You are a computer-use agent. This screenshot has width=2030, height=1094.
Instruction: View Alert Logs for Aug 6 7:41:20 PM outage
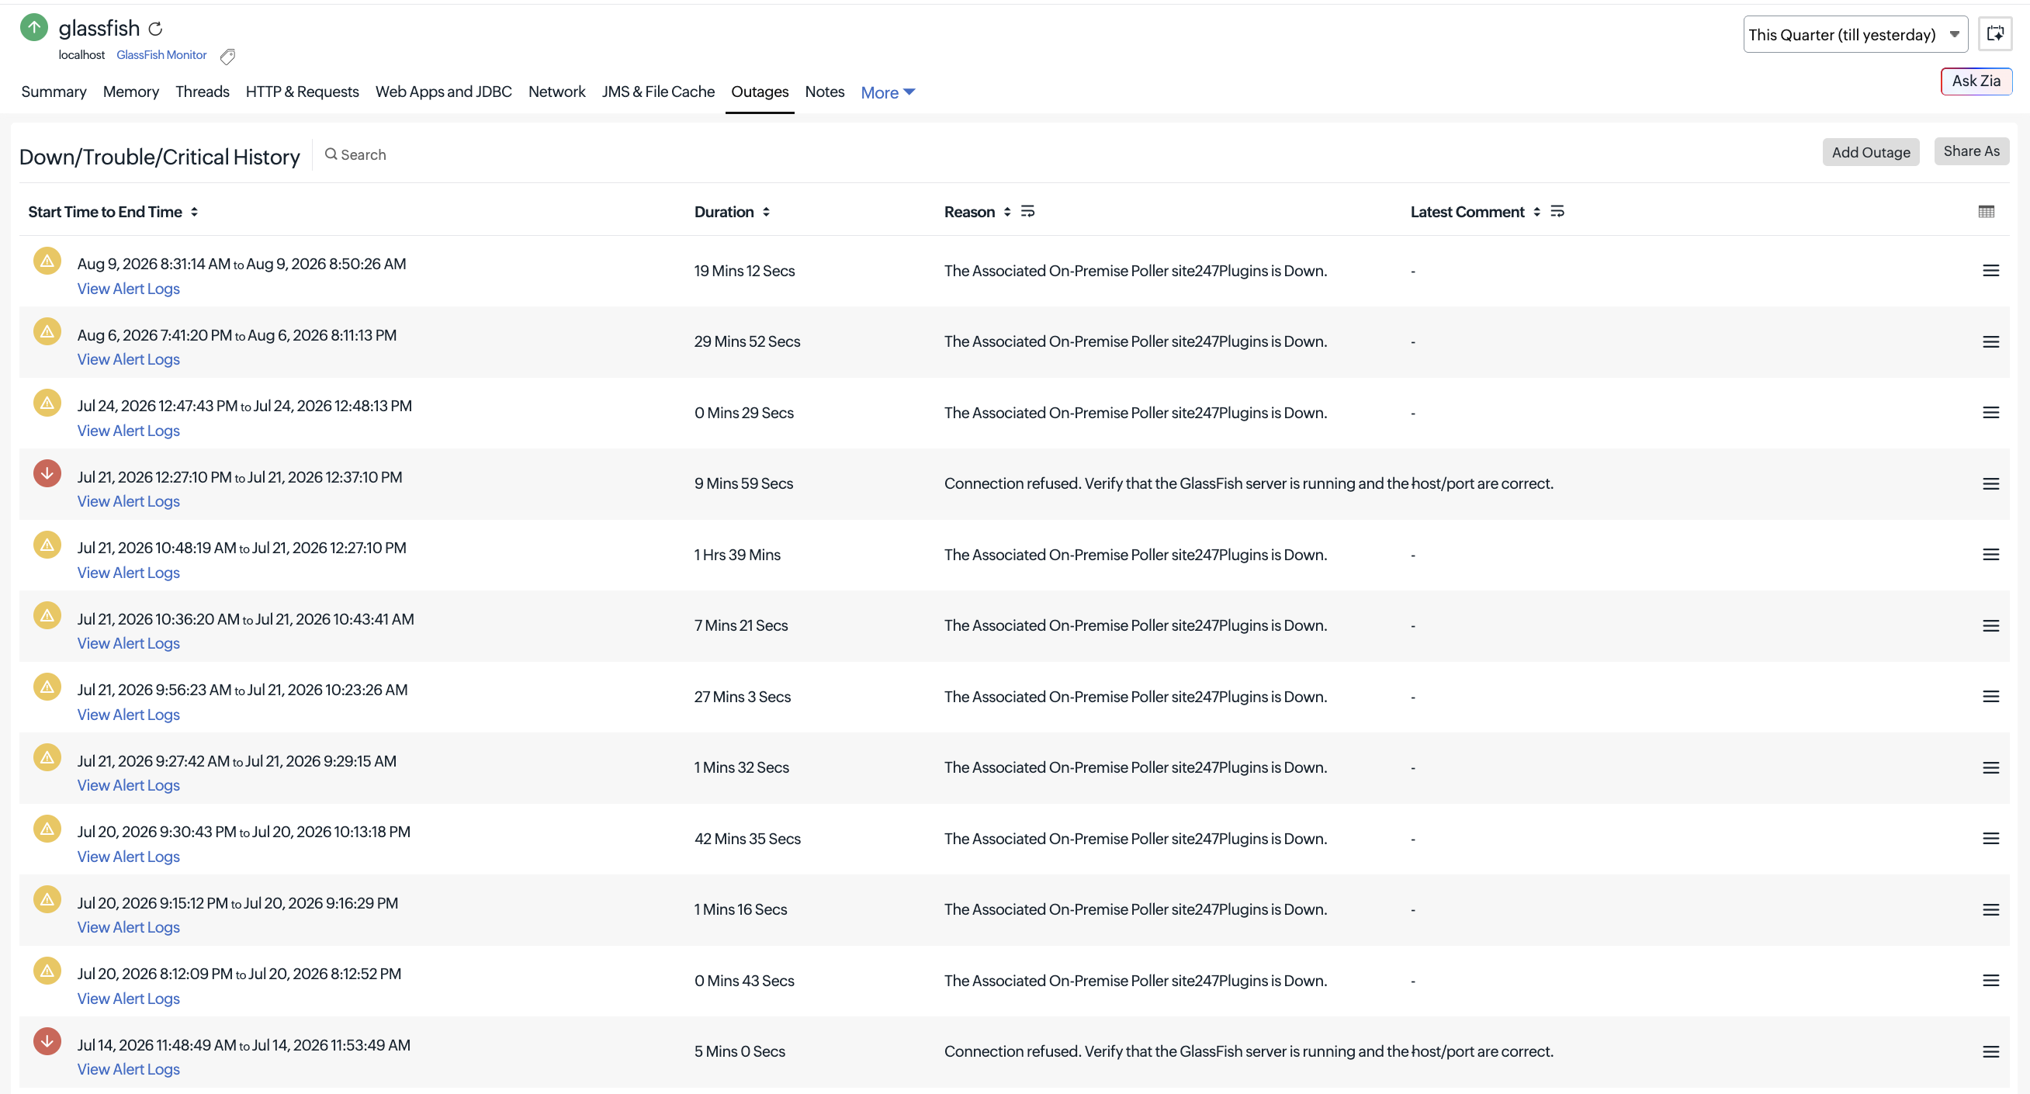[x=129, y=360]
